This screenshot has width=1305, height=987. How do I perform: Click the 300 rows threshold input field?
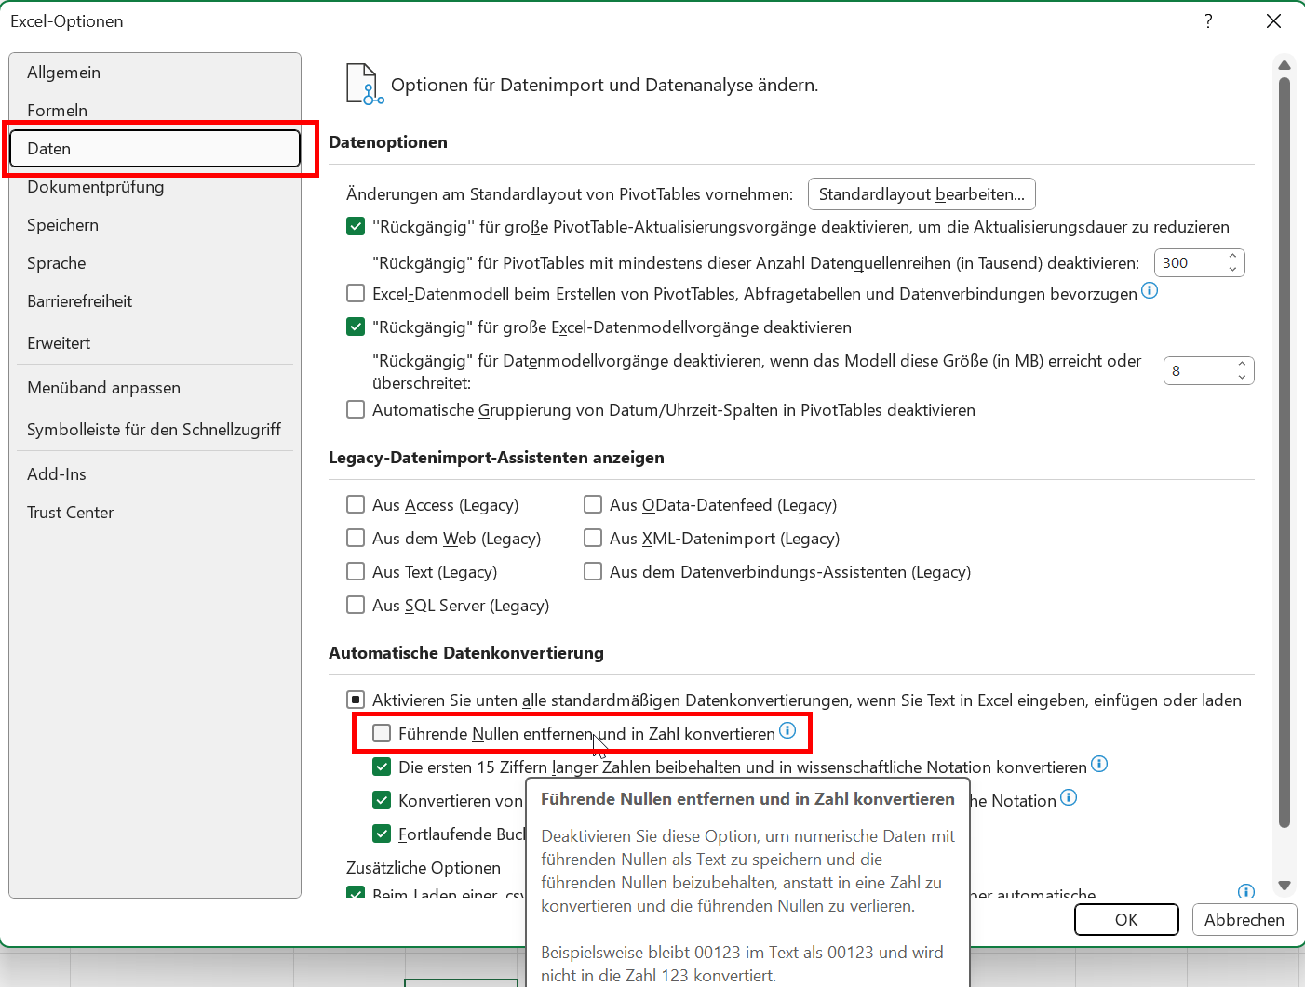point(1188,263)
